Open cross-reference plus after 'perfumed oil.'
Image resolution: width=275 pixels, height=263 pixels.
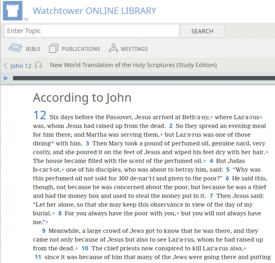pos(204,161)
